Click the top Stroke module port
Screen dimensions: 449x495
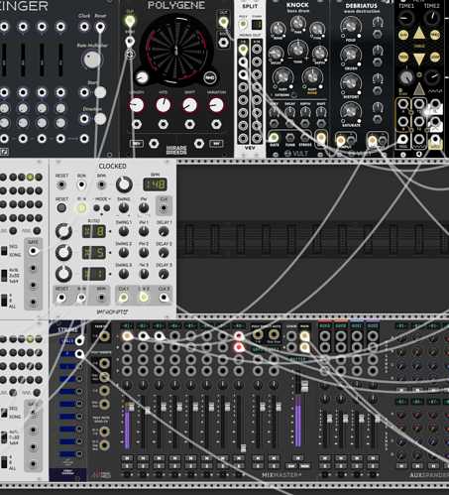coord(79,340)
